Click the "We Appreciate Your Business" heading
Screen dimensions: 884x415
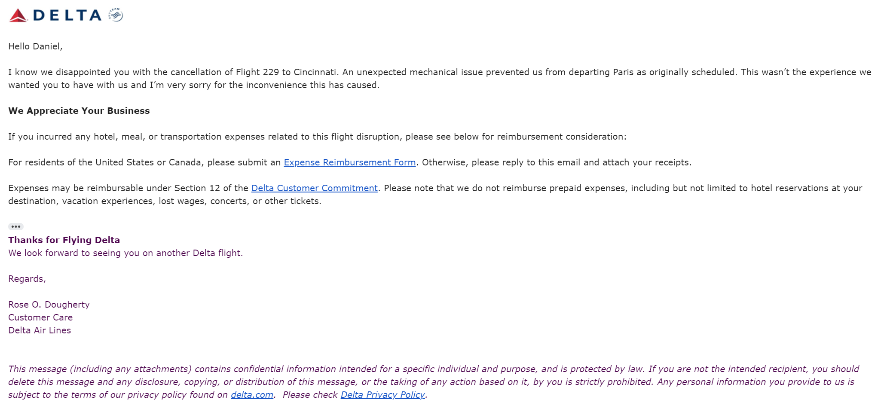pos(79,111)
